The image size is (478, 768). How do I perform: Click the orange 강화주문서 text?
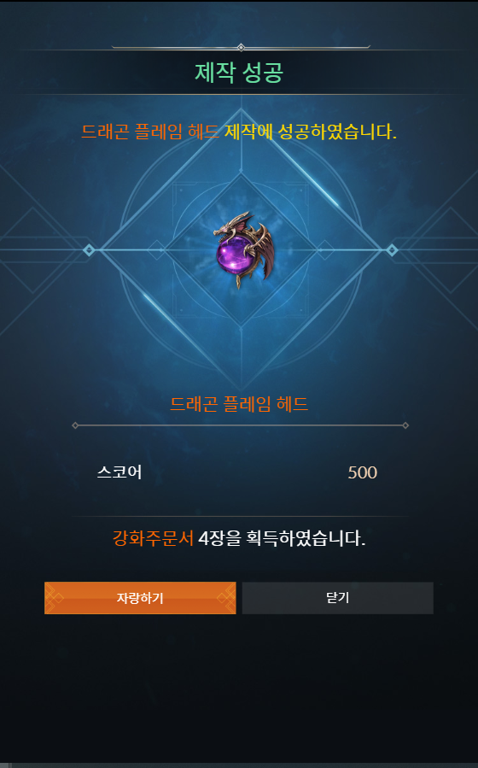tap(153, 538)
